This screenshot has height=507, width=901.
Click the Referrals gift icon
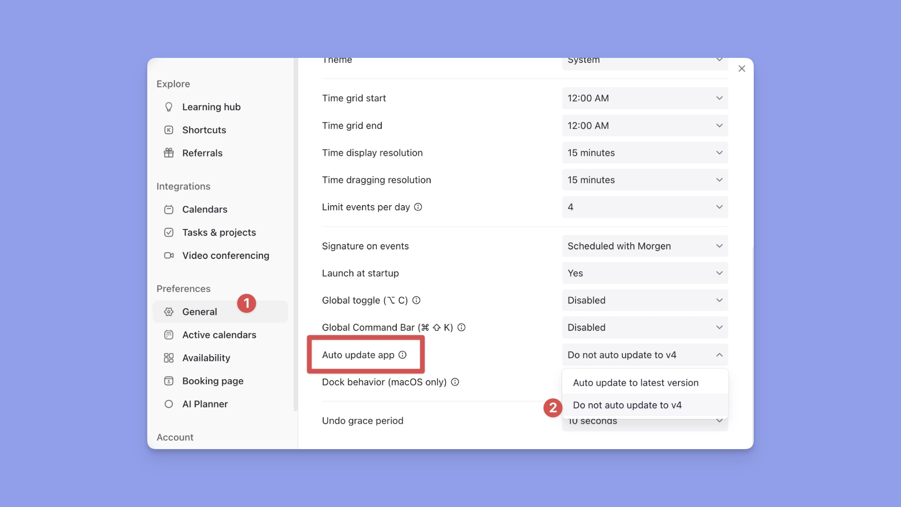click(x=168, y=153)
